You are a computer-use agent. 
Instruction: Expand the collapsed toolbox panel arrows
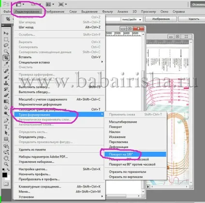tap(3, 25)
